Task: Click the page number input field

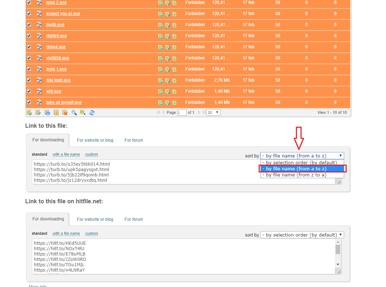Action: click(x=182, y=113)
